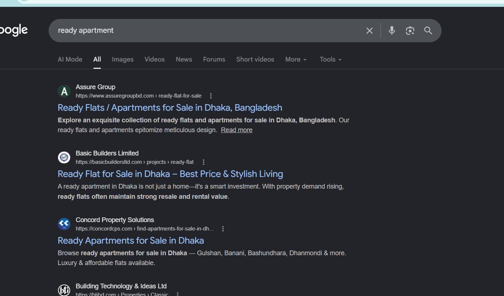Click Read more in Assure Group snippet

tap(237, 130)
